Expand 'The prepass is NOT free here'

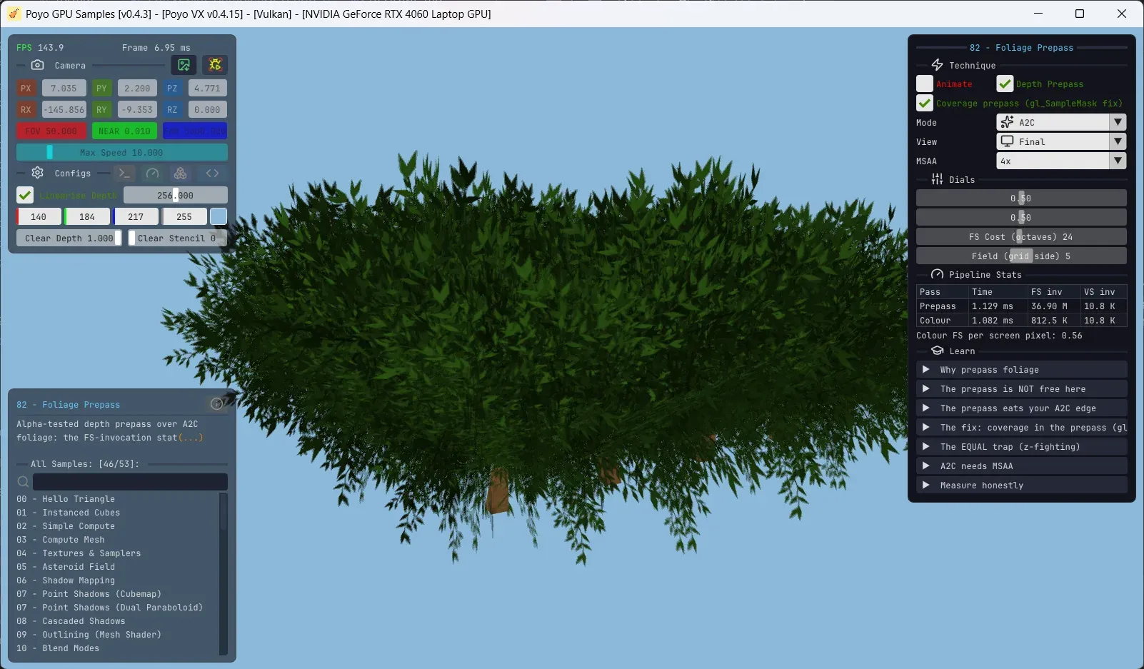pyautogui.click(x=1022, y=388)
